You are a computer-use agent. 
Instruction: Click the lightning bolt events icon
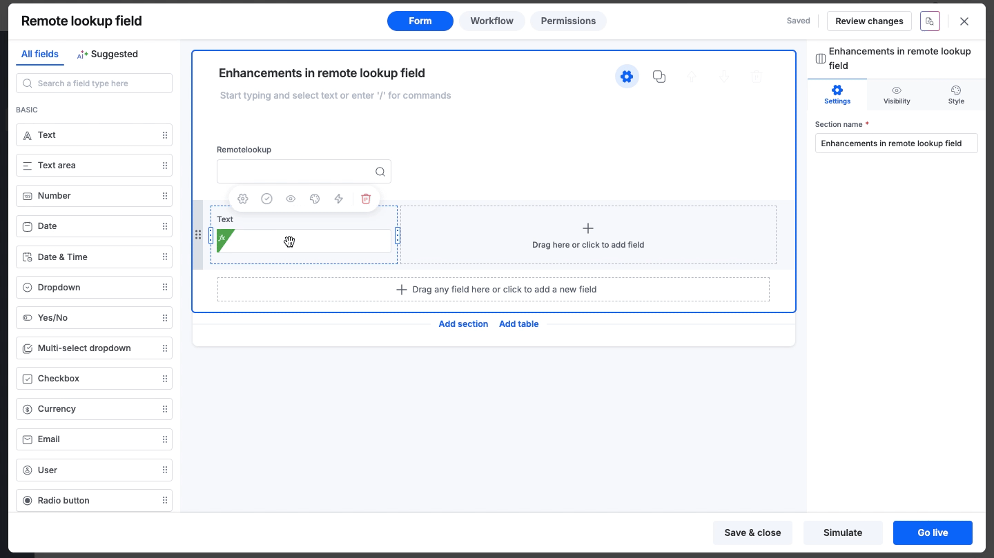338,199
